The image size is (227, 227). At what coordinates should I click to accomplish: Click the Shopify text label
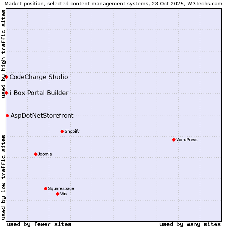point(72,131)
